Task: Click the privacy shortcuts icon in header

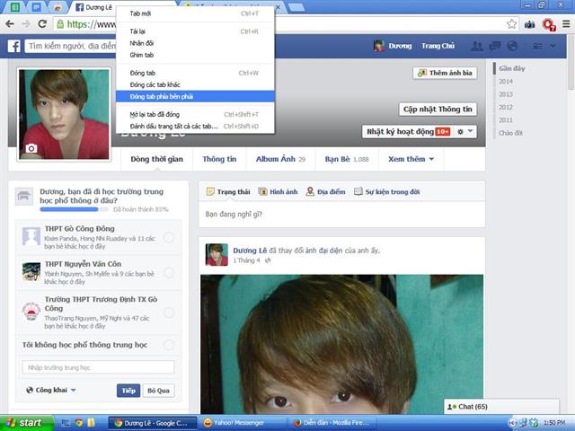Action: click(x=537, y=46)
